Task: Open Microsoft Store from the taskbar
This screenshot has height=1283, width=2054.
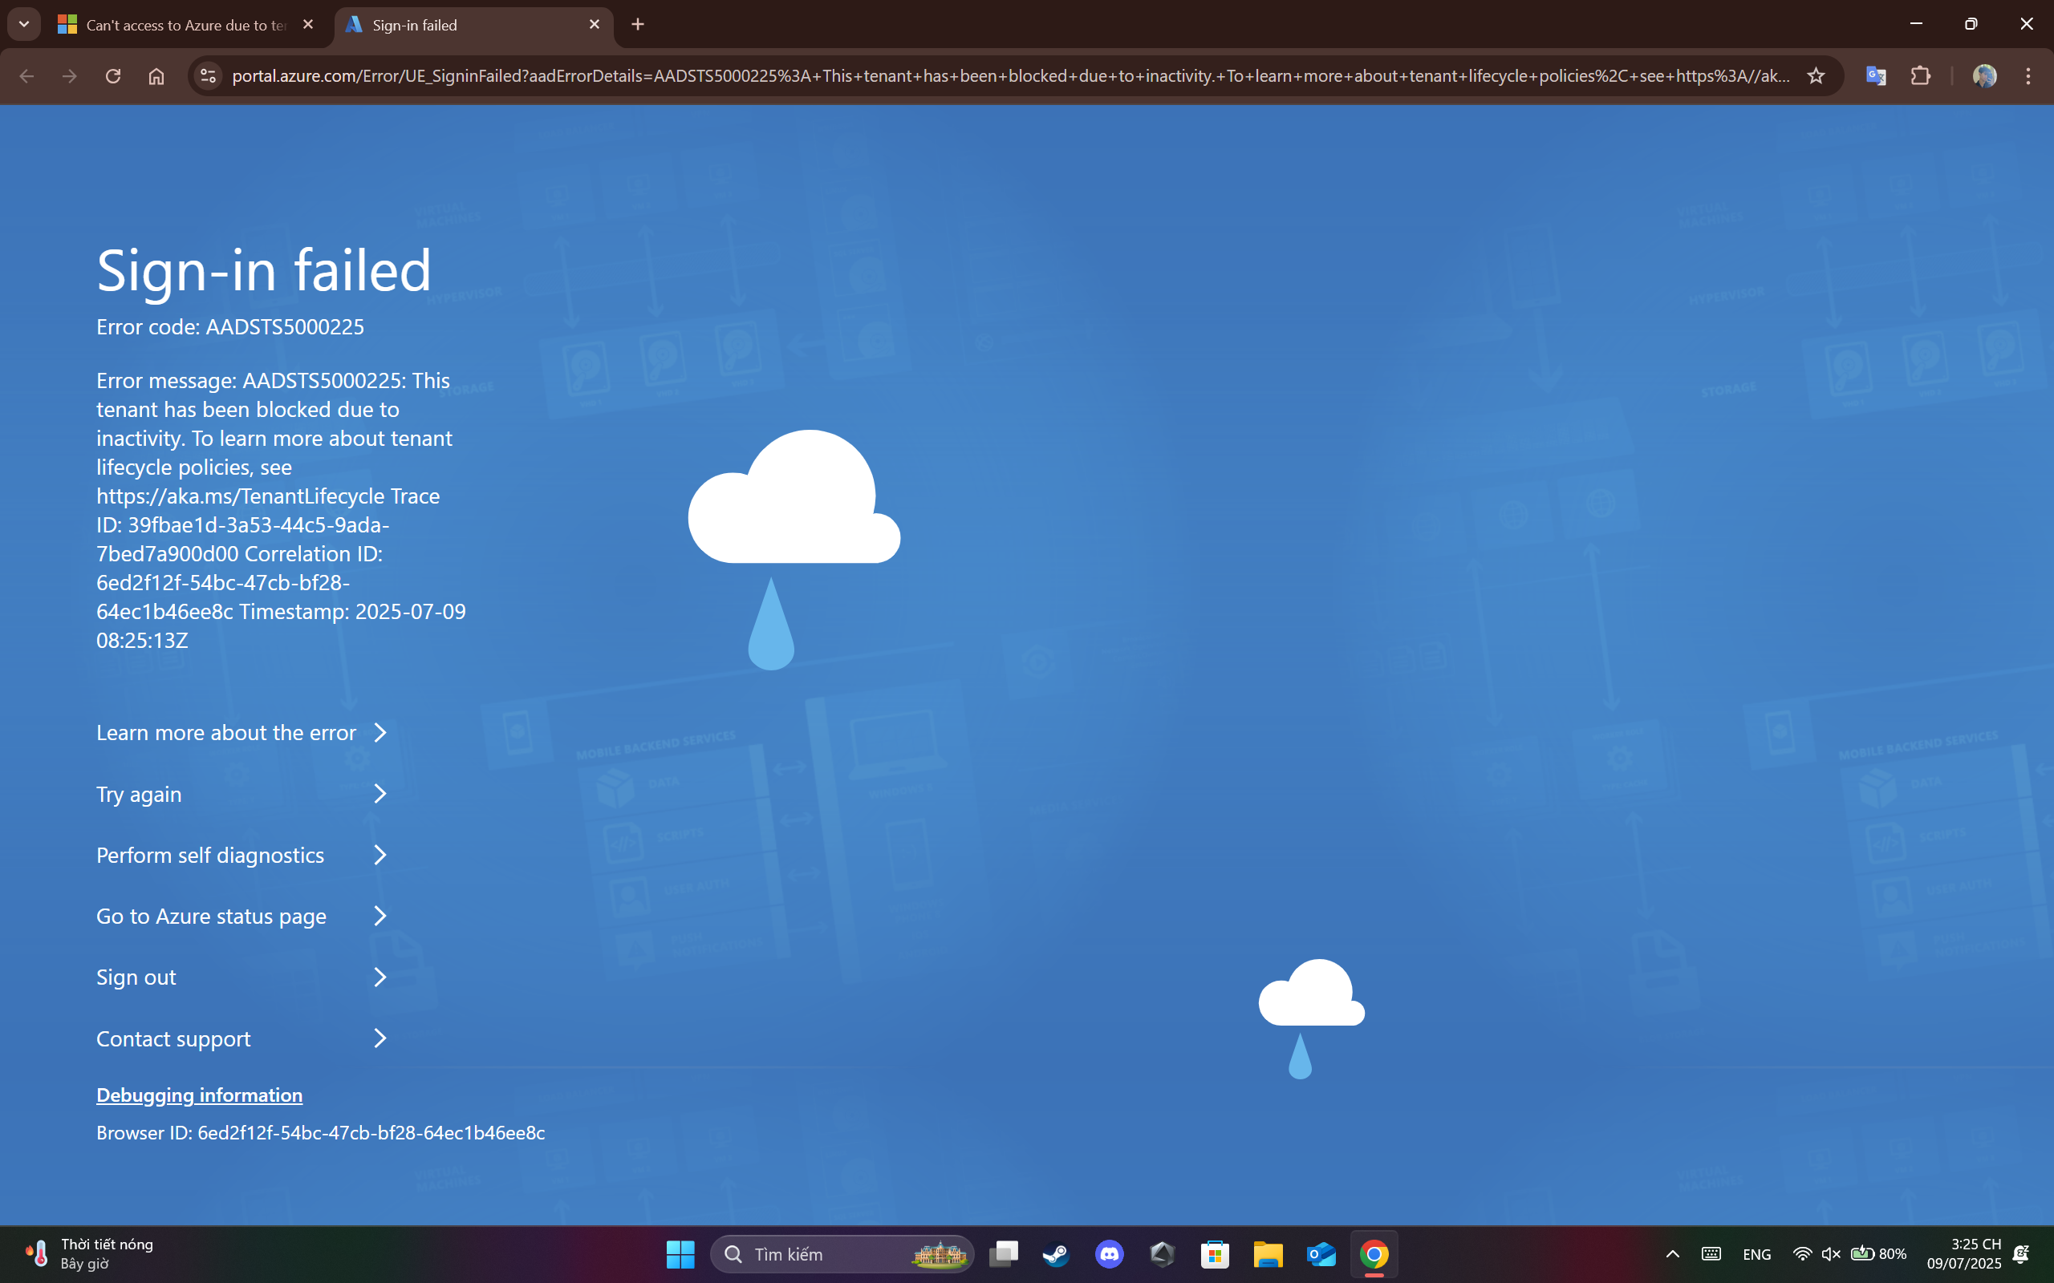Action: point(1216,1254)
